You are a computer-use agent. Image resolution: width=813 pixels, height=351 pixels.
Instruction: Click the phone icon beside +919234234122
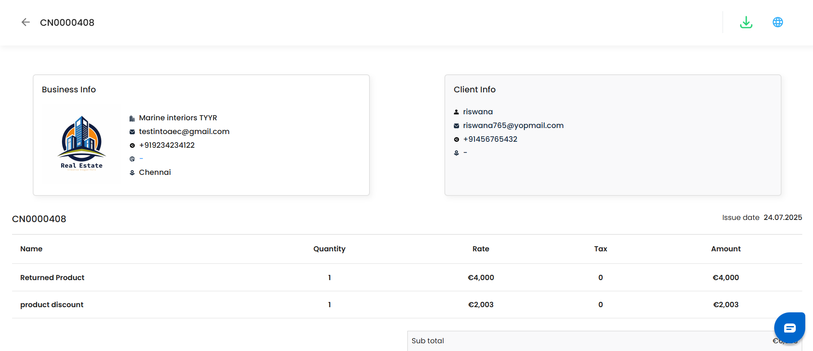coord(132,146)
